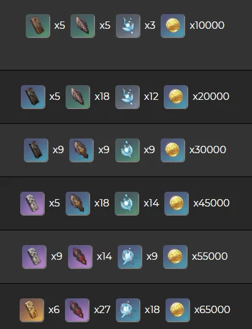Click the green-background crystal bud icon beside x9
The image size is (252, 329).
128,150
